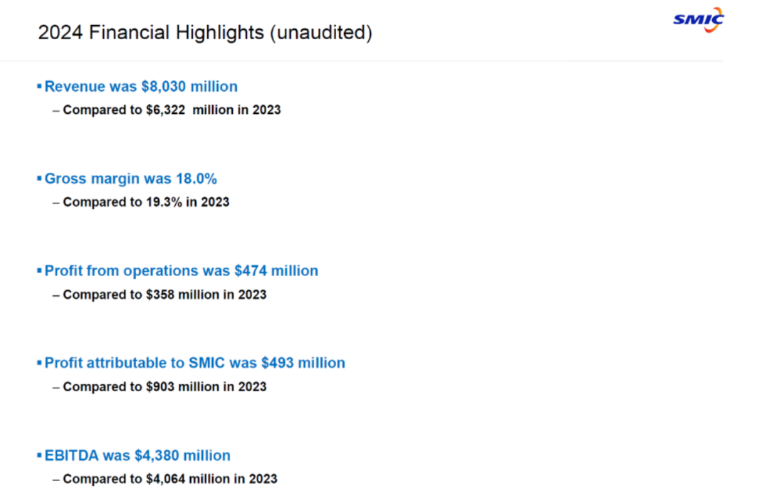Click the square bullet before Profit from operations
The height and width of the screenshot is (498, 769).
tap(39, 271)
